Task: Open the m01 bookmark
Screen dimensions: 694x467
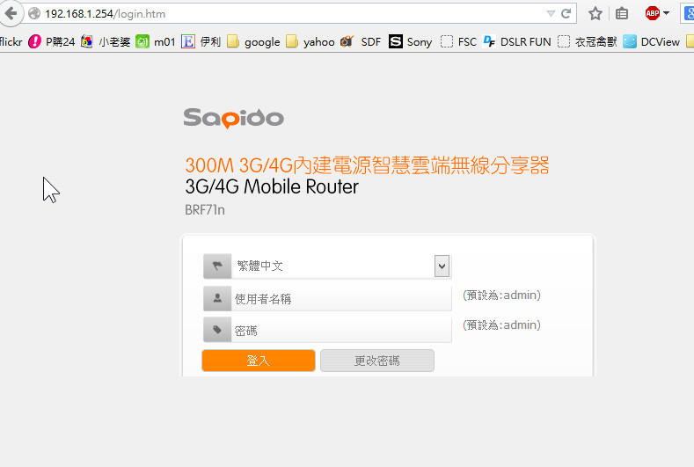Action: (x=156, y=42)
